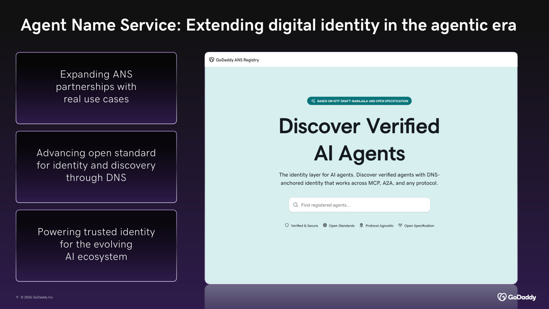Click the shield icon beside Verified & Secure
Screen dimensions: 549x309
click(x=287, y=225)
